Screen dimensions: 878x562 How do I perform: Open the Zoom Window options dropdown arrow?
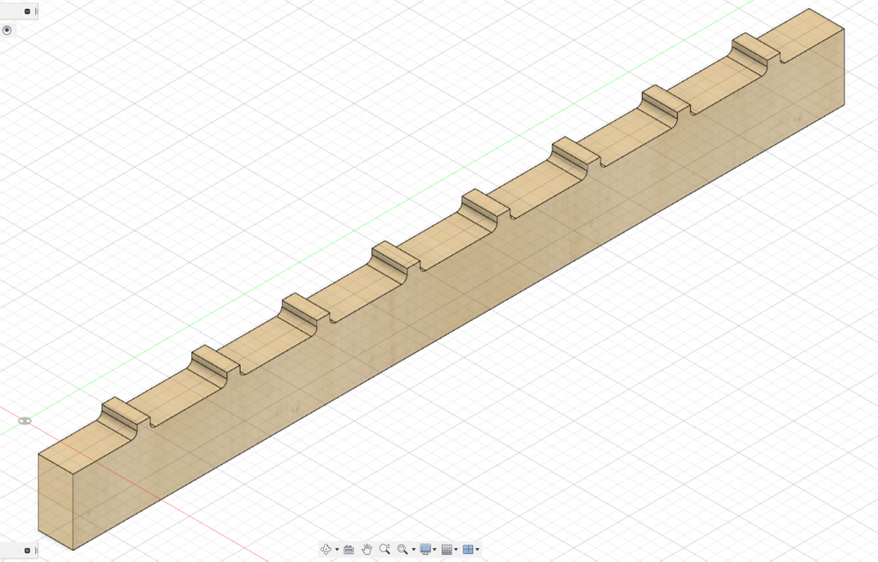412,551
